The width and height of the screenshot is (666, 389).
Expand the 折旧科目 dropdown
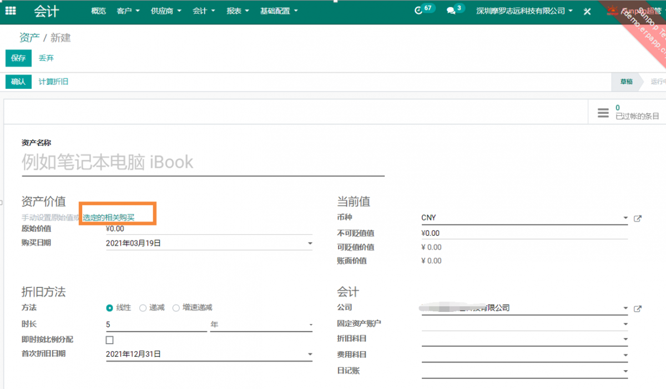click(x=625, y=340)
